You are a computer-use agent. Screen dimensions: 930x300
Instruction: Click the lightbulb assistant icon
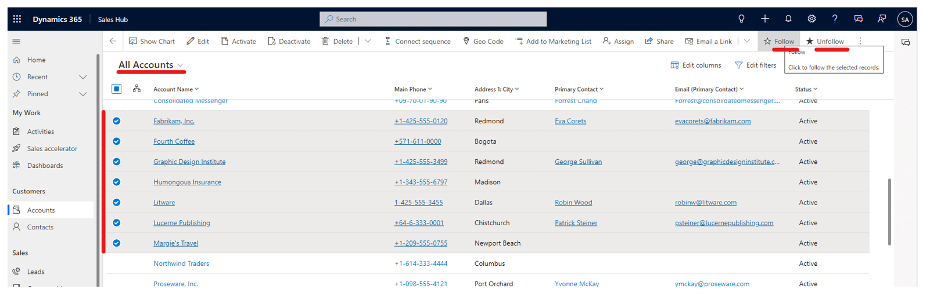tap(741, 19)
